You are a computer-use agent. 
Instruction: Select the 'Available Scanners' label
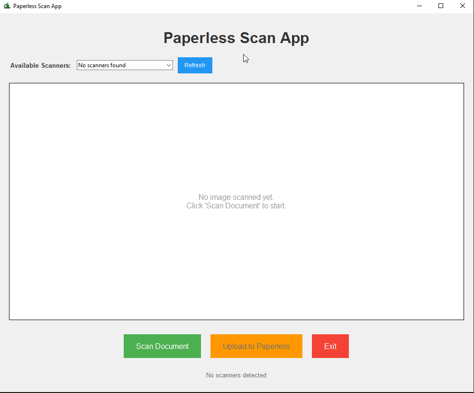(x=40, y=65)
